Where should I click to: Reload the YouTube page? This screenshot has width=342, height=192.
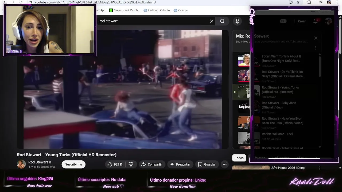click(x=21, y=2)
